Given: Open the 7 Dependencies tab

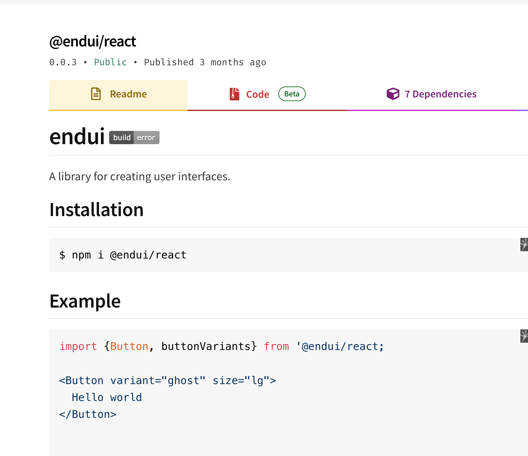Looking at the screenshot, I should click(x=431, y=95).
